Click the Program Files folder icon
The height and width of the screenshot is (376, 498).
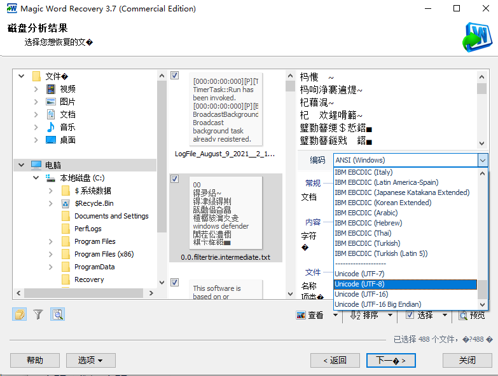[x=66, y=241]
